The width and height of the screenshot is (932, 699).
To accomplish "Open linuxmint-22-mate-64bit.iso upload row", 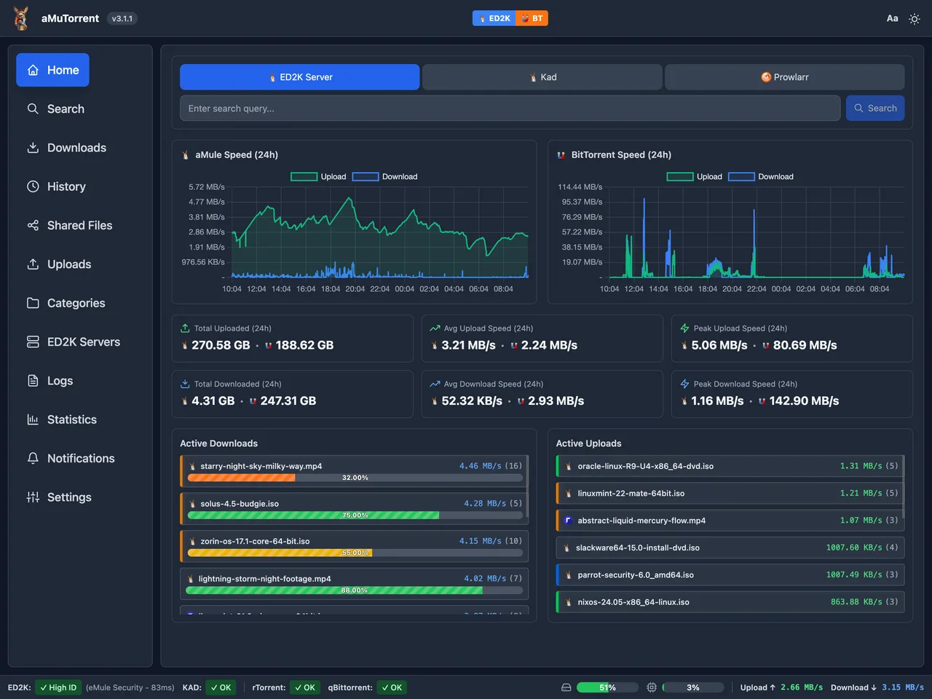I will pos(730,493).
